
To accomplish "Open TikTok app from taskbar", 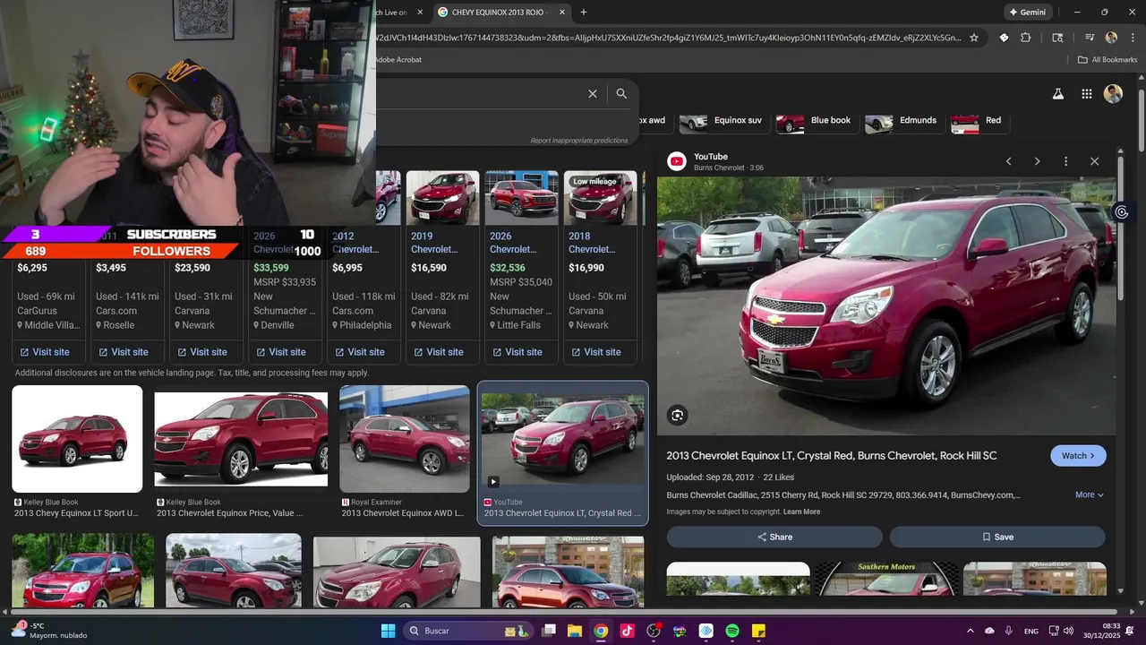I will pyautogui.click(x=627, y=631).
